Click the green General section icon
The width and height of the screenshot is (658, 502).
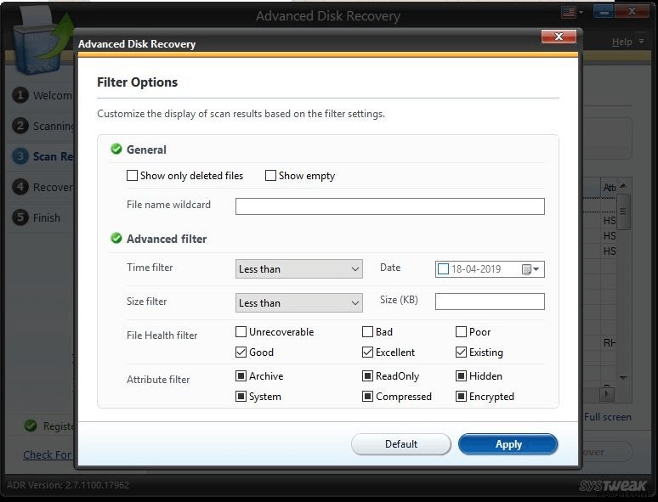[x=116, y=149]
